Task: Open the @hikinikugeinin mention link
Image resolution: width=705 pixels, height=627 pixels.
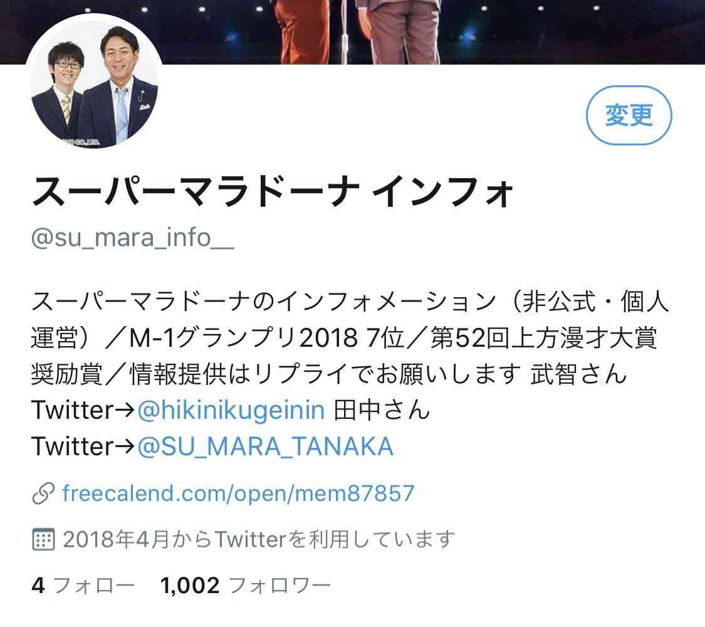Action: (231, 410)
